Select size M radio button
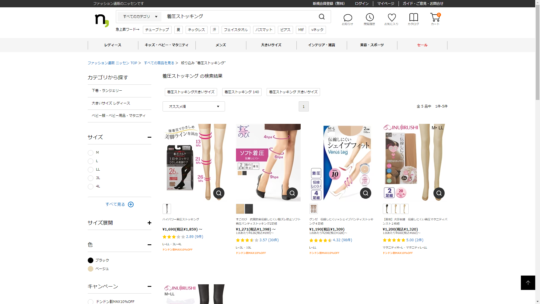 tap(91, 153)
